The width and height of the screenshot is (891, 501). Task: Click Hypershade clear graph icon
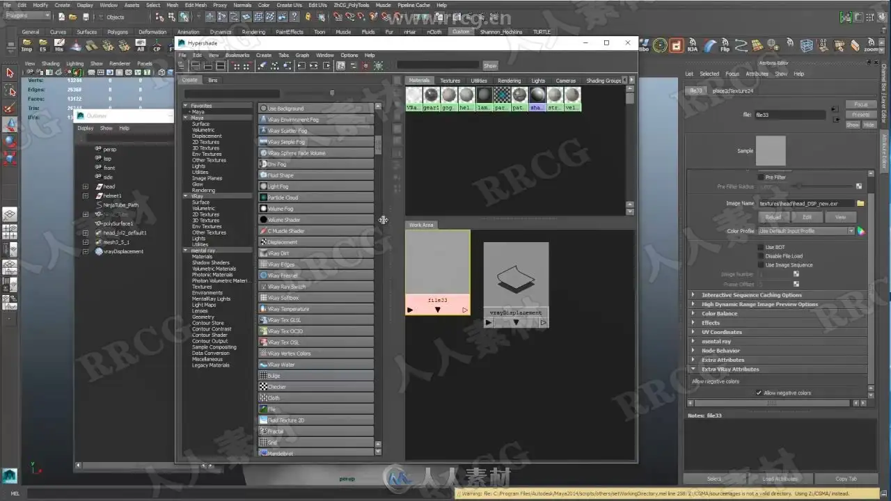point(262,66)
